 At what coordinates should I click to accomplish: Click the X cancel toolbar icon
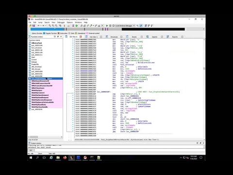[102, 26]
